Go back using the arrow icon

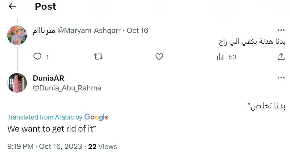(12, 6)
